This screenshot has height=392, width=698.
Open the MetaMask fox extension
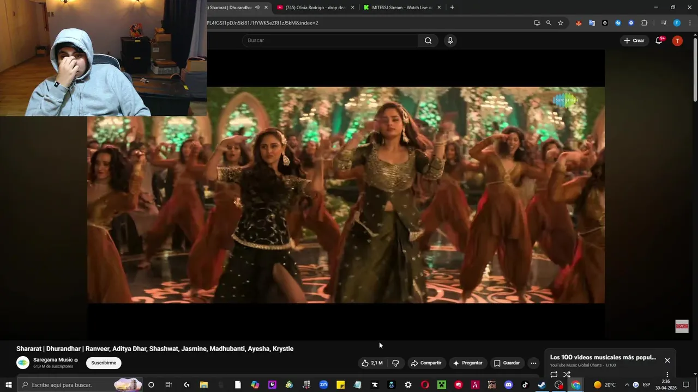579,23
